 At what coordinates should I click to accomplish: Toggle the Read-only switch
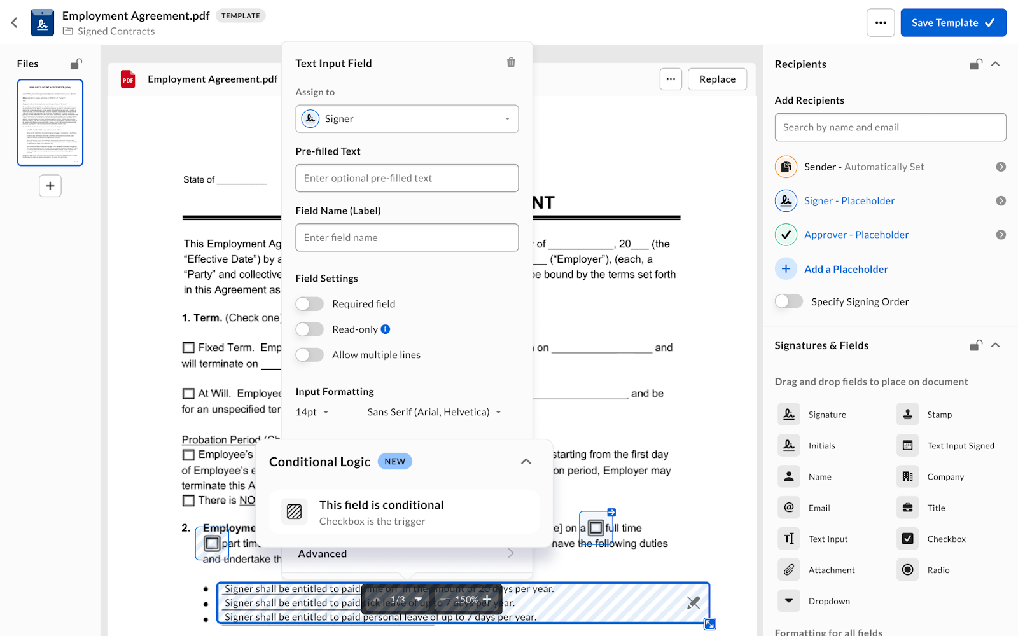coord(310,329)
